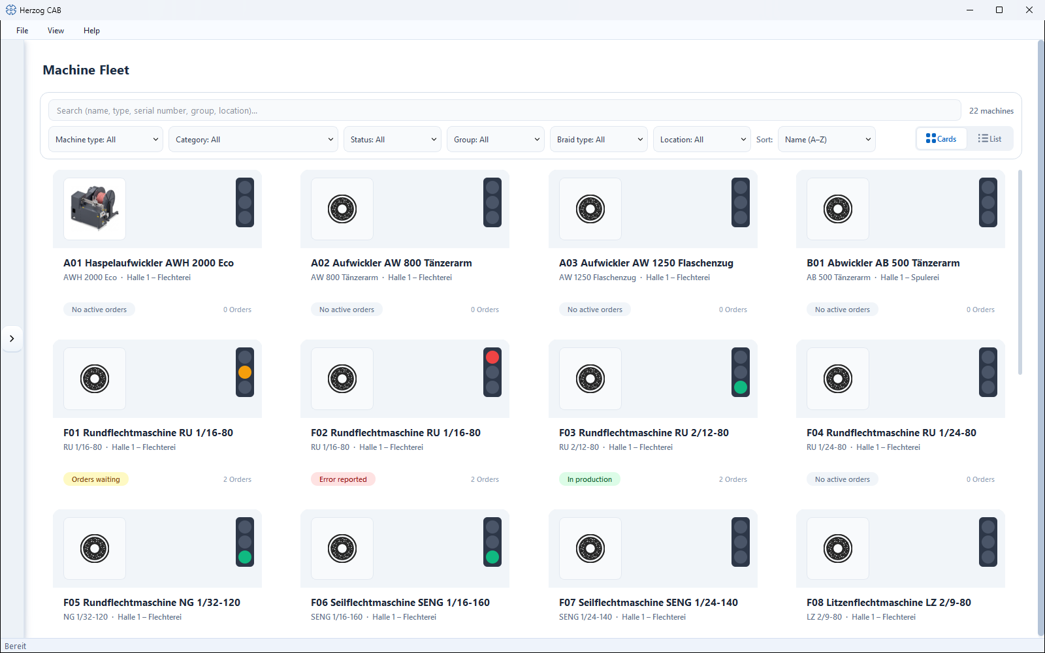Click the A01 Haspelaufwickler machine photo thumbnail

coord(95,209)
